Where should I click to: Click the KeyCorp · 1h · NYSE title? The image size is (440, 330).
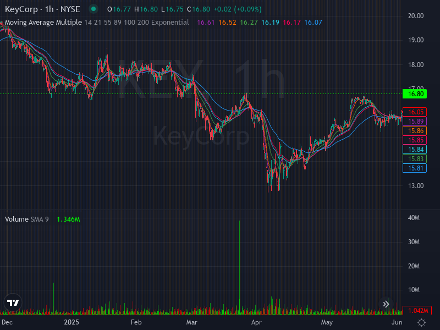pyautogui.click(x=42, y=9)
